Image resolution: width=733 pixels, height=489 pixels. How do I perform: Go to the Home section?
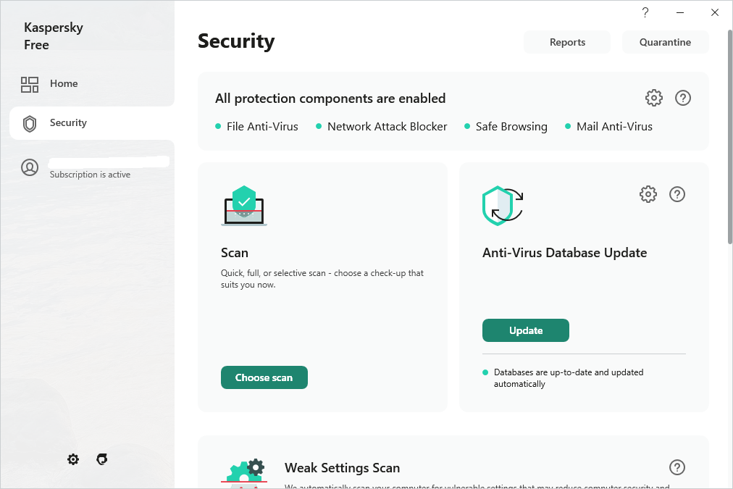click(x=64, y=84)
